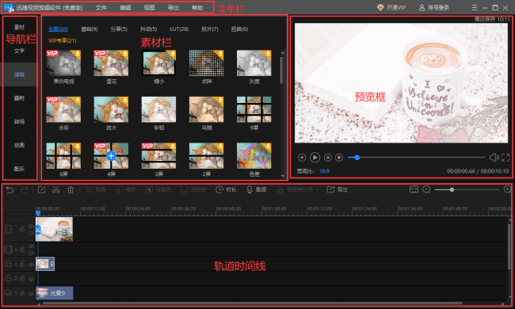Split the clip with scissors tool
515x309 pixels.
click(56, 190)
